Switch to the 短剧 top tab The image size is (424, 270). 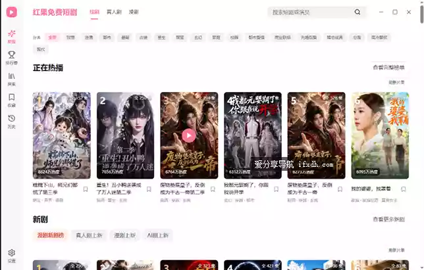[x=94, y=12]
